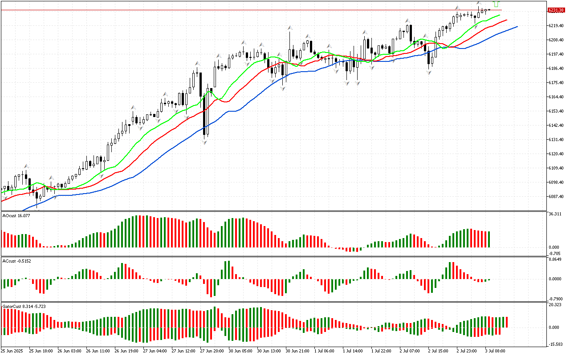Click the green up-arrow signal icon
Image resolution: width=570 pixels, height=356 pixels.
pyautogui.click(x=496, y=4)
